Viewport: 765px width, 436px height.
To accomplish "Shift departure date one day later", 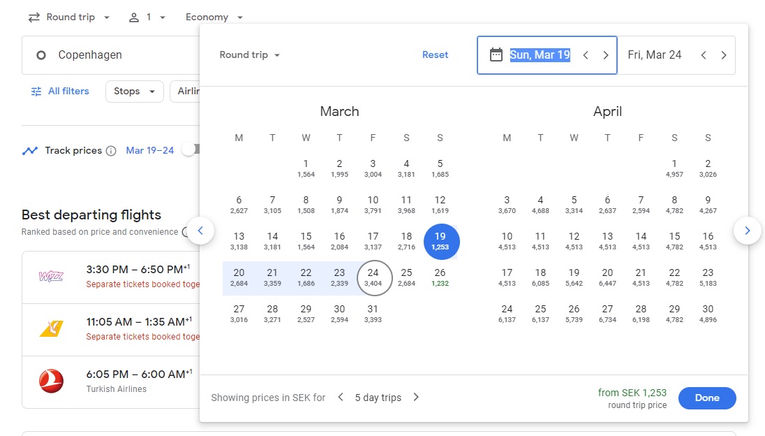I will click(606, 55).
